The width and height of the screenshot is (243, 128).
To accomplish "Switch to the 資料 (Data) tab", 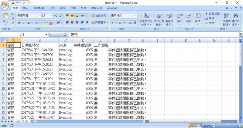I will pyautogui.click(x=63, y=8).
